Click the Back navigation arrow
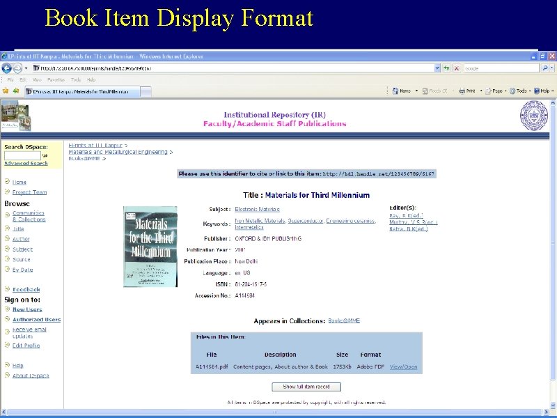The width and height of the screenshot is (557, 418). pos(6,68)
